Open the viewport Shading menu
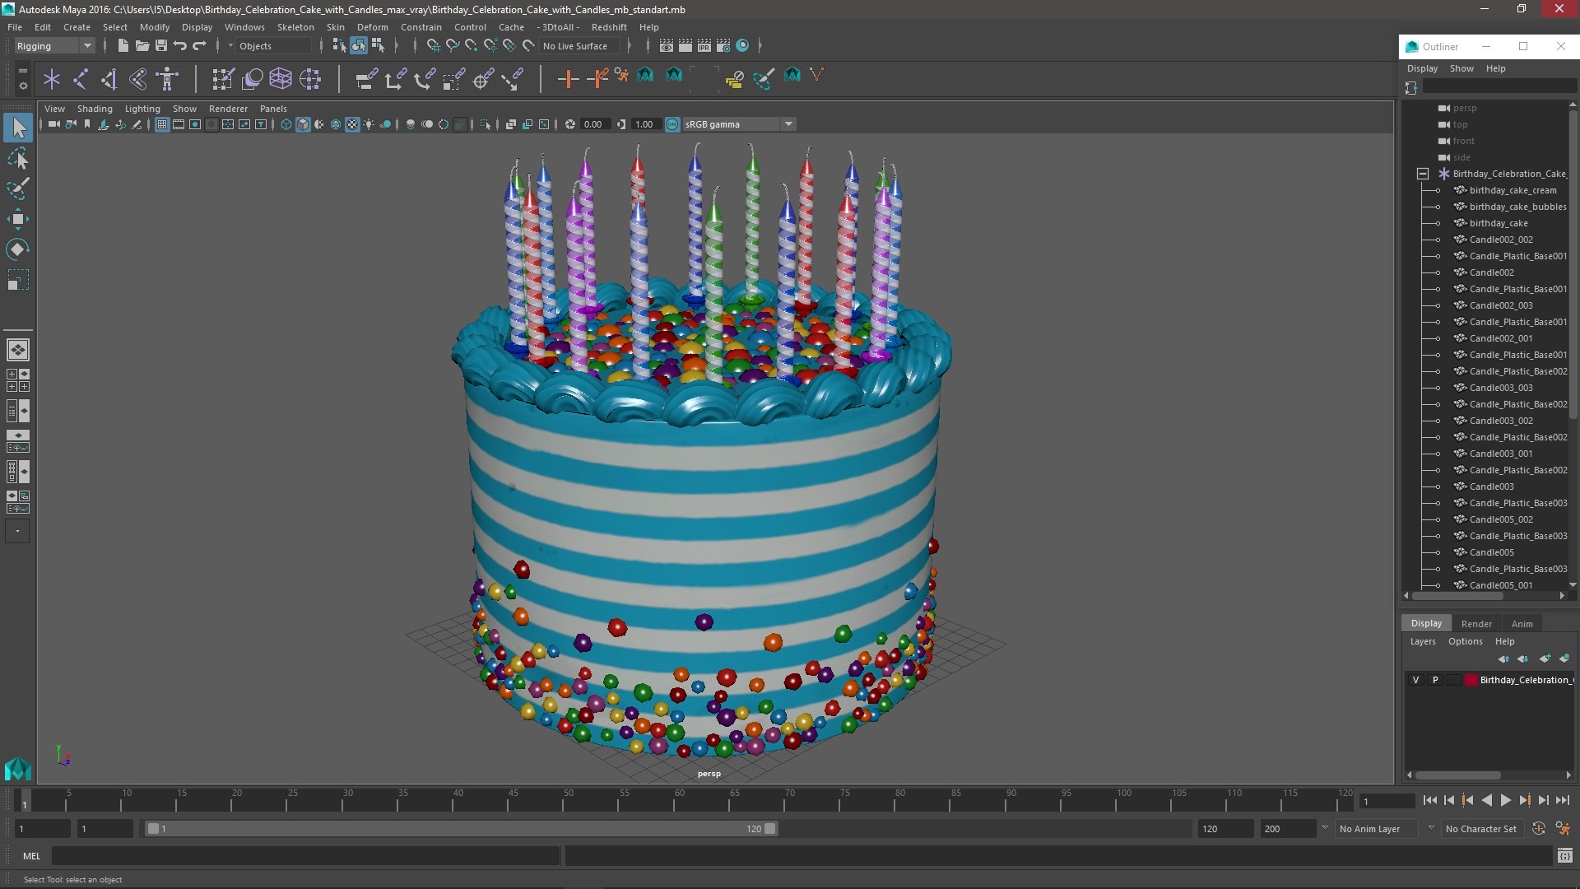Screen dimensions: 1580x889 tap(95, 109)
